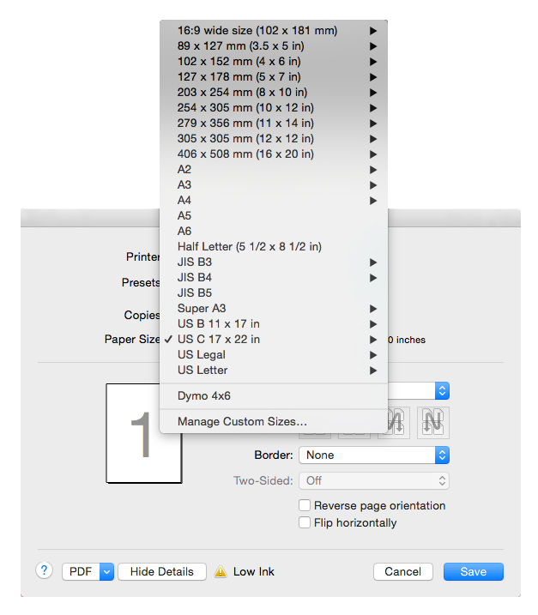
Task: Check Flip horizontally
Action: (305, 522)
